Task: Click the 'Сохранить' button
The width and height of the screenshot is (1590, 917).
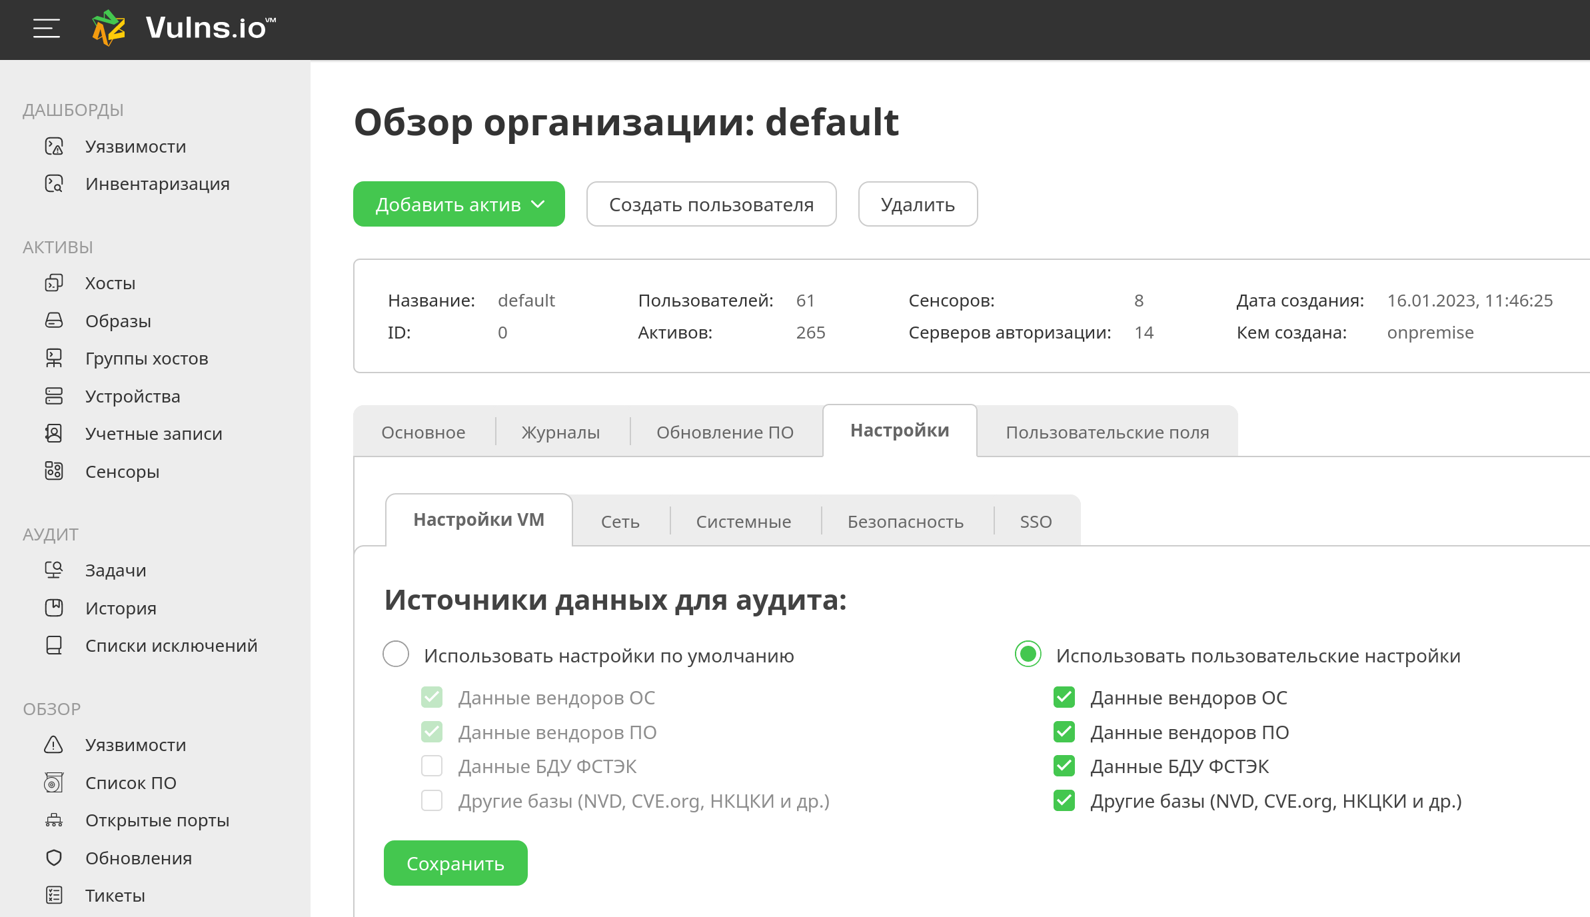Action: click(x=455, y=863)
